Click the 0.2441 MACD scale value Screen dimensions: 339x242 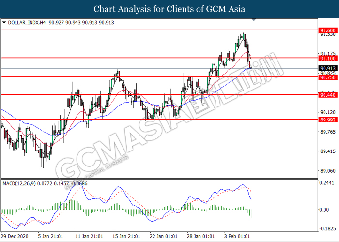(x=327, y=183)
